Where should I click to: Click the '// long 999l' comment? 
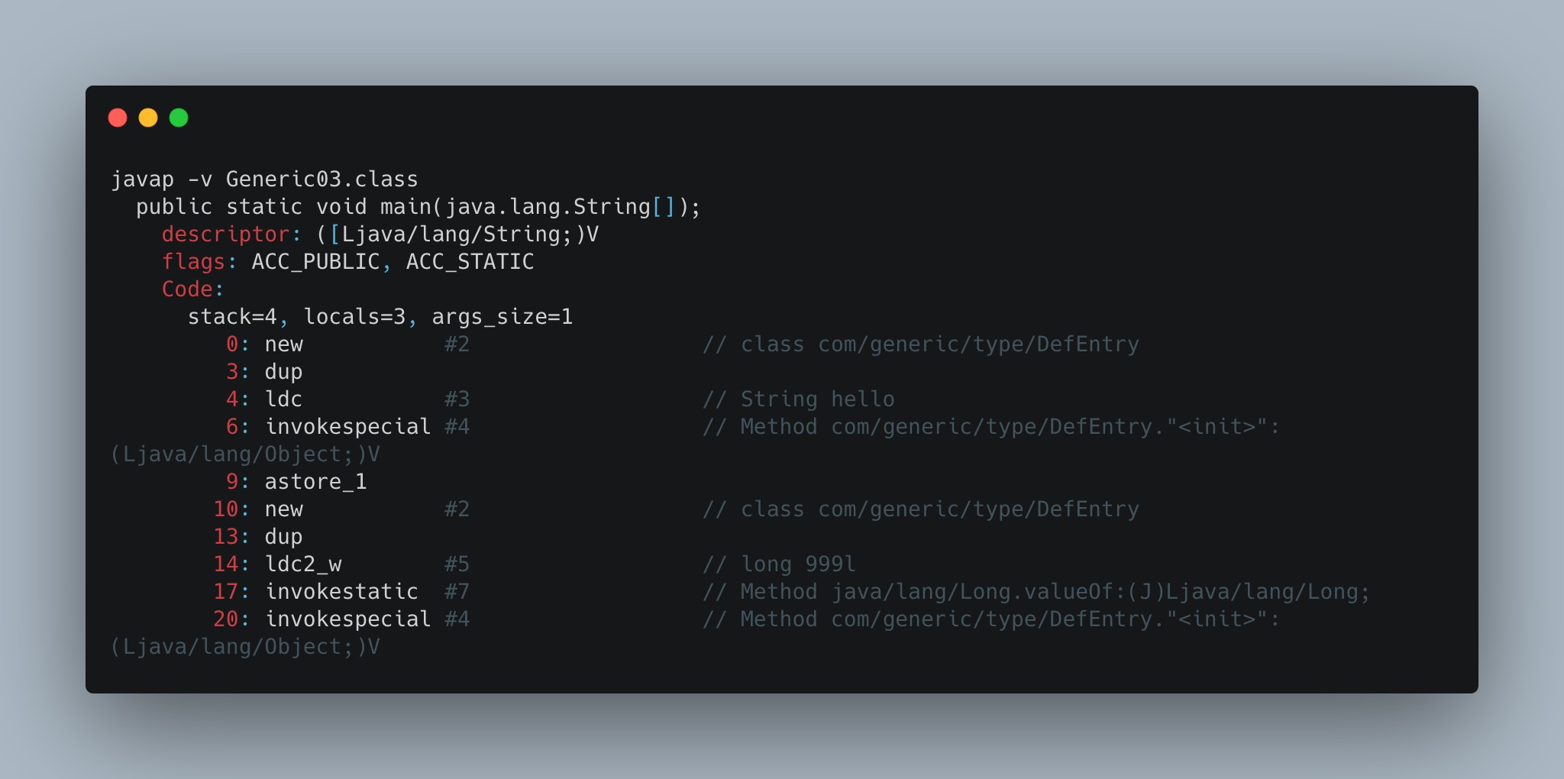pyautogui.click(x=779, y=564)
